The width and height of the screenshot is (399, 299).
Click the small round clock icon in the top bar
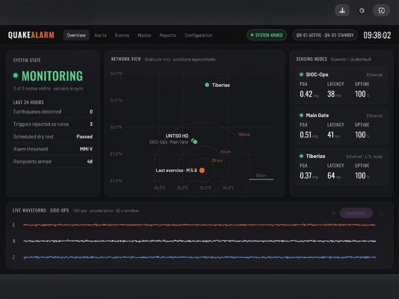coord(362,10)
